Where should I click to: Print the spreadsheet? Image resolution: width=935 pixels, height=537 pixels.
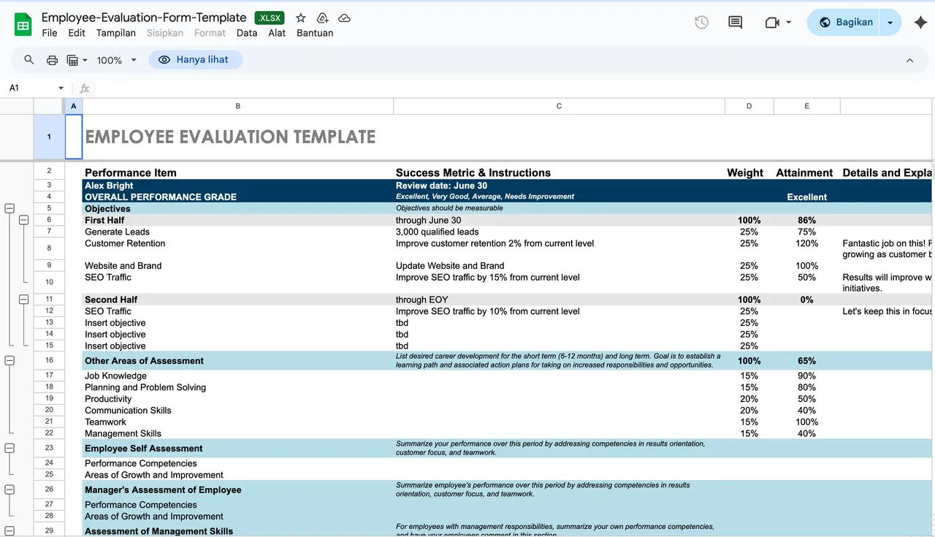(x=52, y=60)
